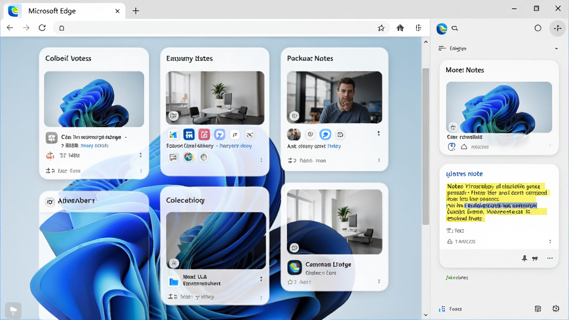Viewport: 569px width, 320px height.
Task: Open a new tab with the plus button
Action: (x=136, y=11)
